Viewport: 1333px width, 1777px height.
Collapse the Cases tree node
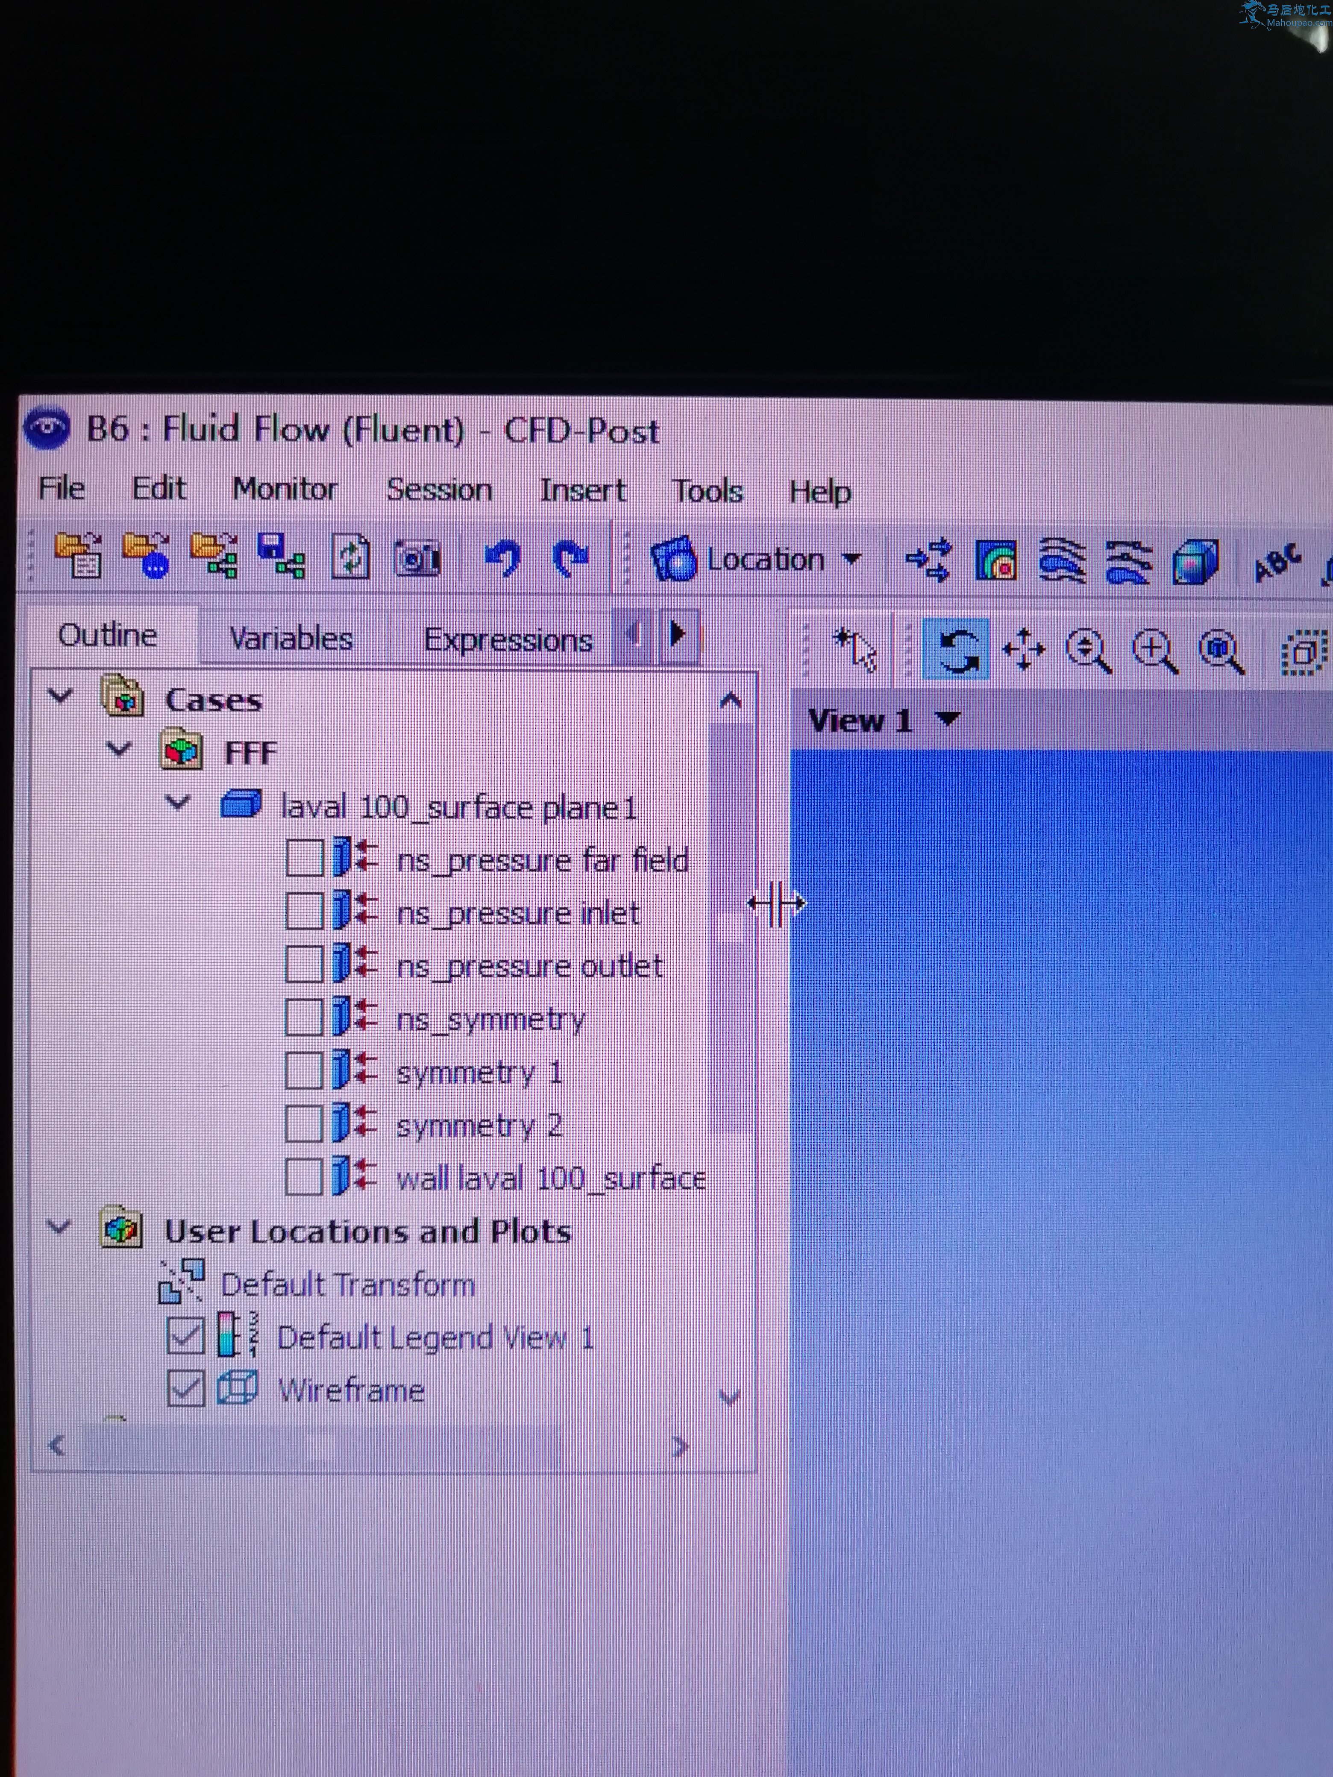tap(59, 695)
